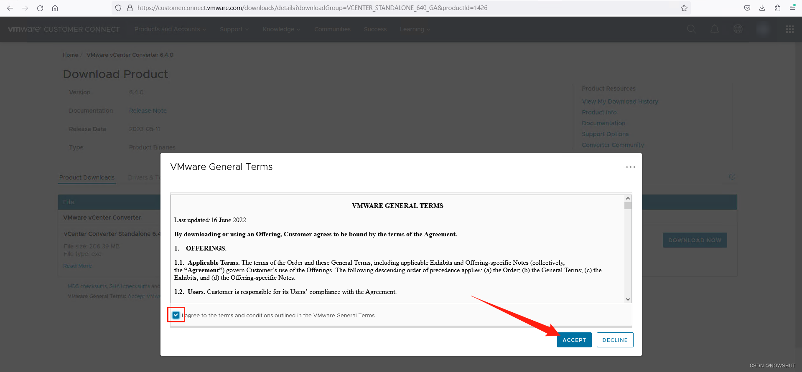Image resolution: width=802 pixels, height=372 pixels.
Task: Click the Download Product page heading
Action: click(x=115, y=74)
